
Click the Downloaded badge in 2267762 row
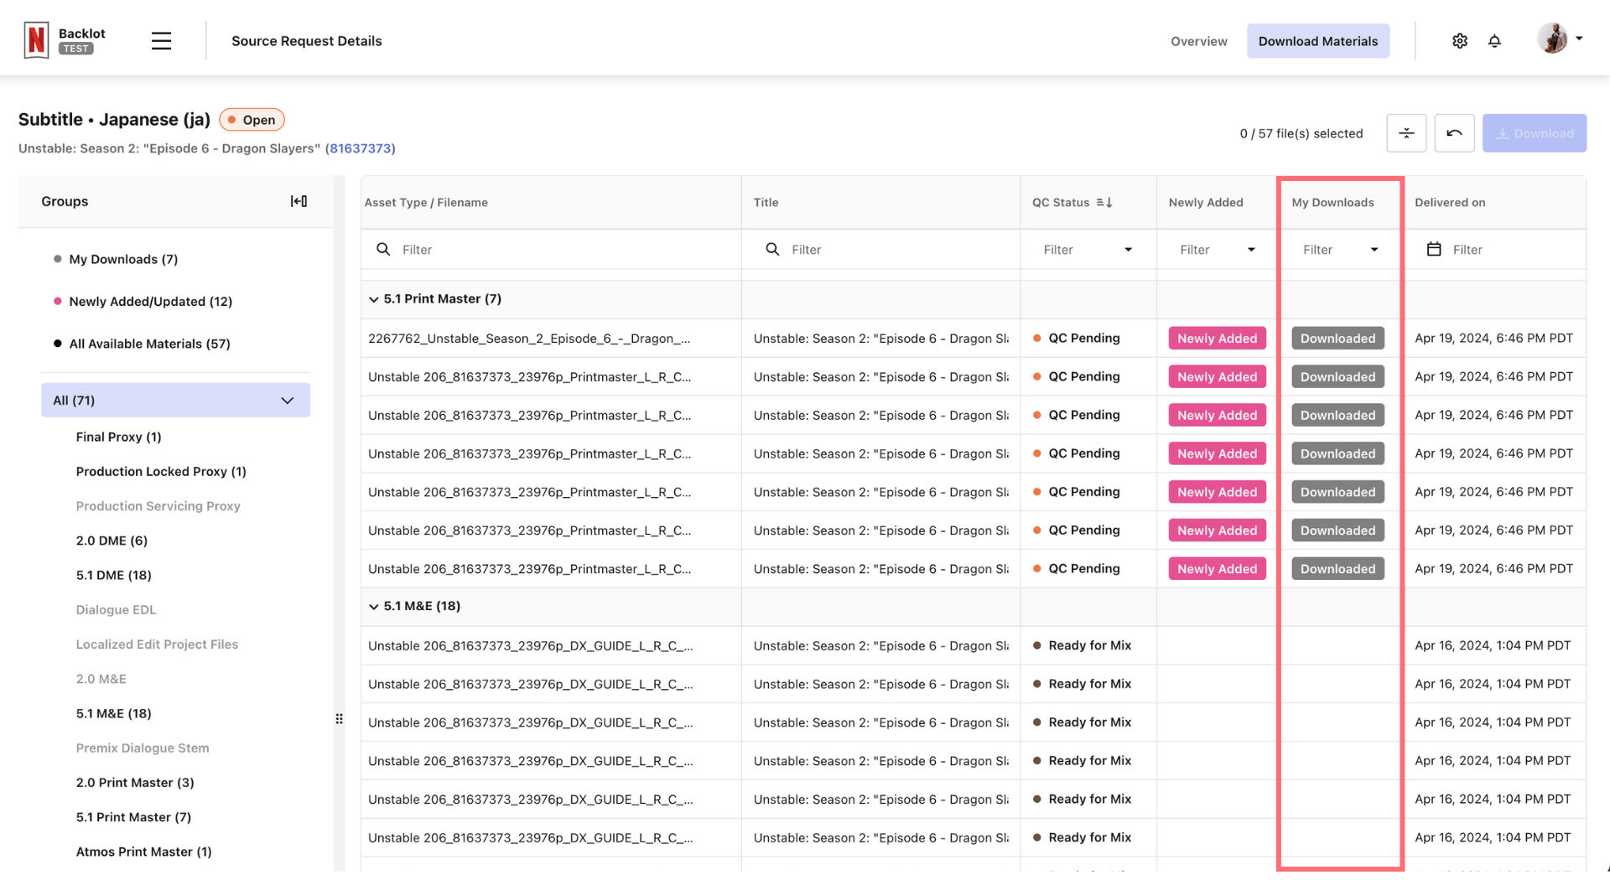click(x=1337, y=339)
